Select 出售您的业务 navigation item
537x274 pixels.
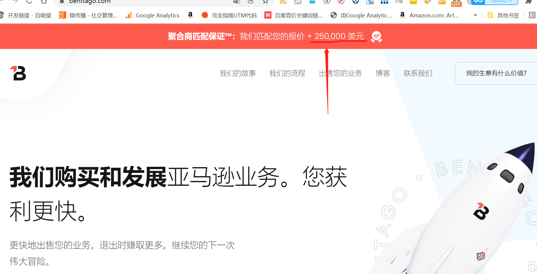tap(340, 73)
